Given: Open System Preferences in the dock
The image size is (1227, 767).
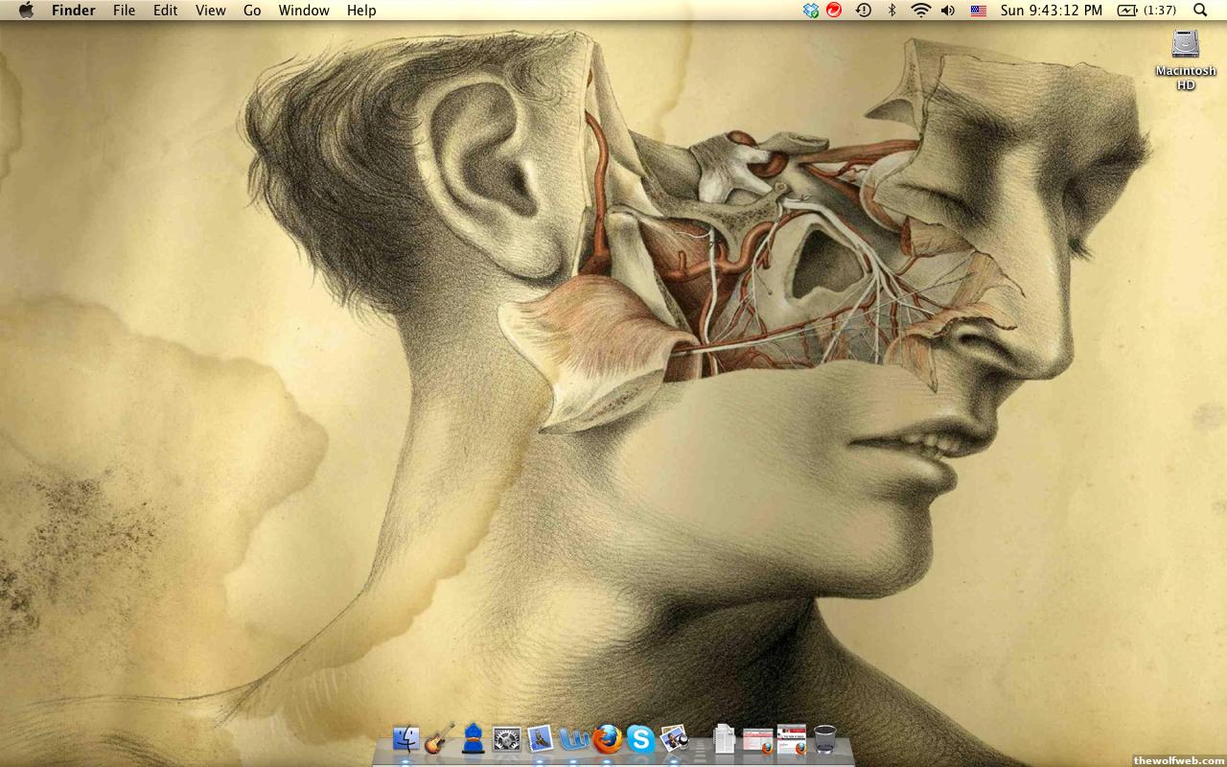Looking at the screenshot, I should coord(506,739).
